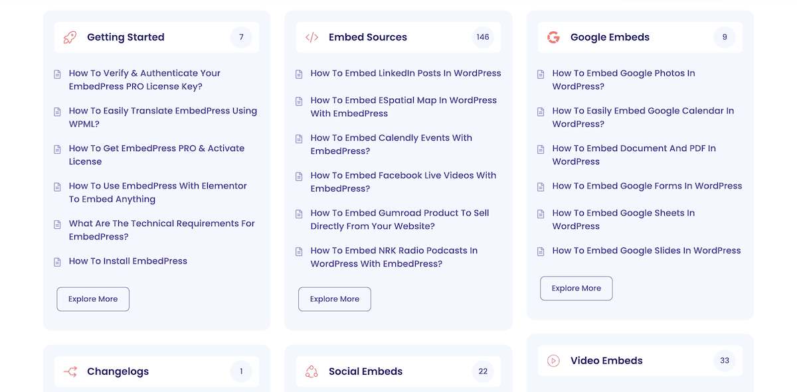Open How To Embed Facebook Live Videos article
797x392 pixels.
click(x=404, y=182)
